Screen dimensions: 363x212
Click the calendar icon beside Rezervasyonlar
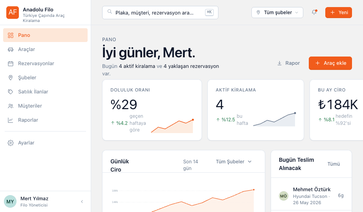(x=11, y=64)
